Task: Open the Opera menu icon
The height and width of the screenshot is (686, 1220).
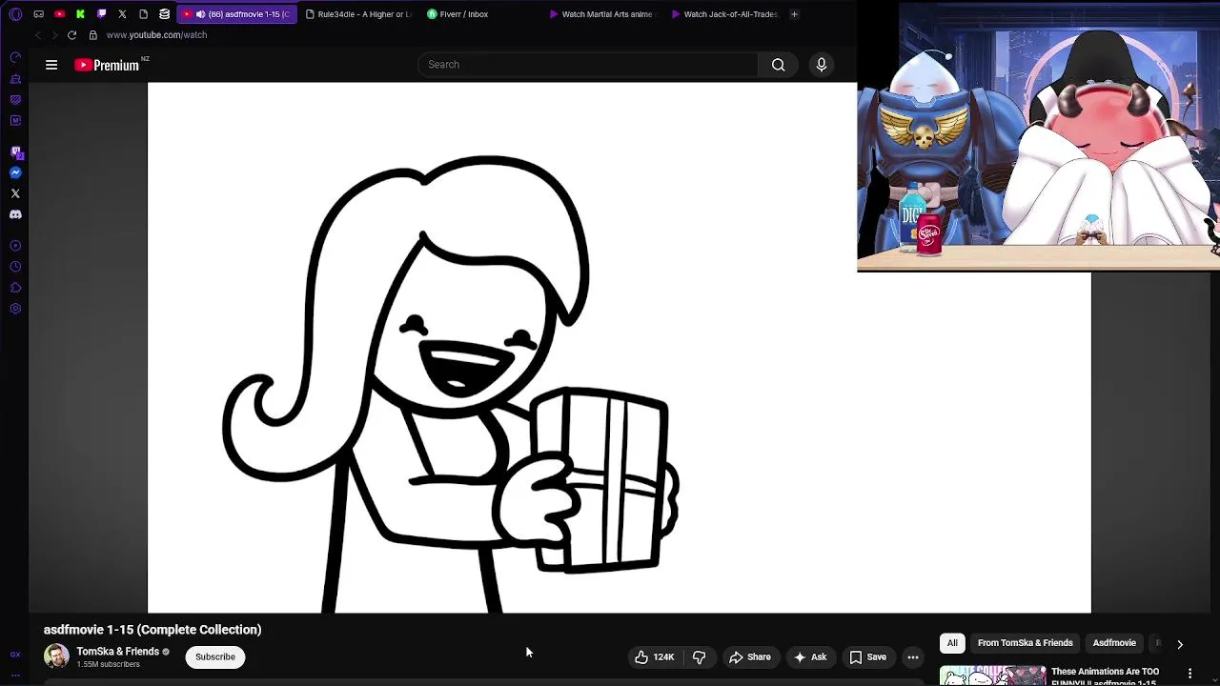Action: pos(15,14)
